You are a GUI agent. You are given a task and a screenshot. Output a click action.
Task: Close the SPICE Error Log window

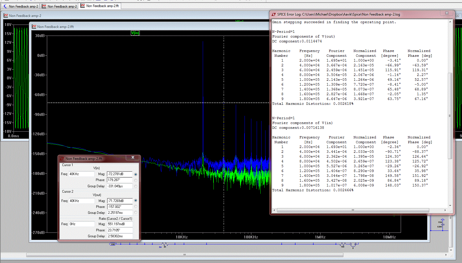click(447, 13)
